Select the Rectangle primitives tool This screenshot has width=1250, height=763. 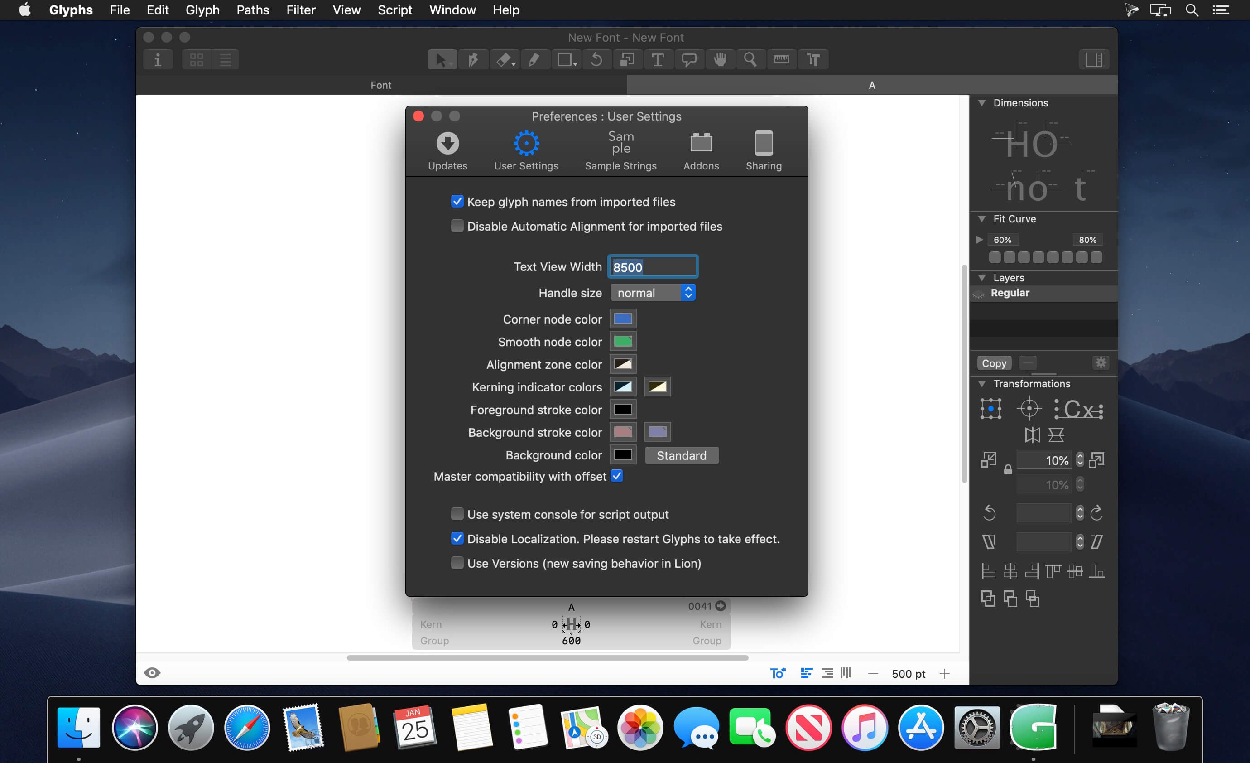(x=566, y=59)
